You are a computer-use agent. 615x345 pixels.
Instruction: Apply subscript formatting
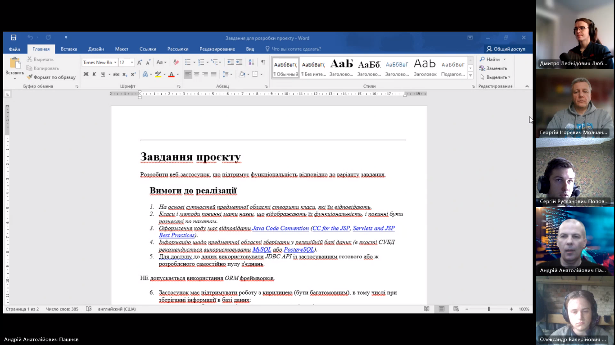coord(125,75)
